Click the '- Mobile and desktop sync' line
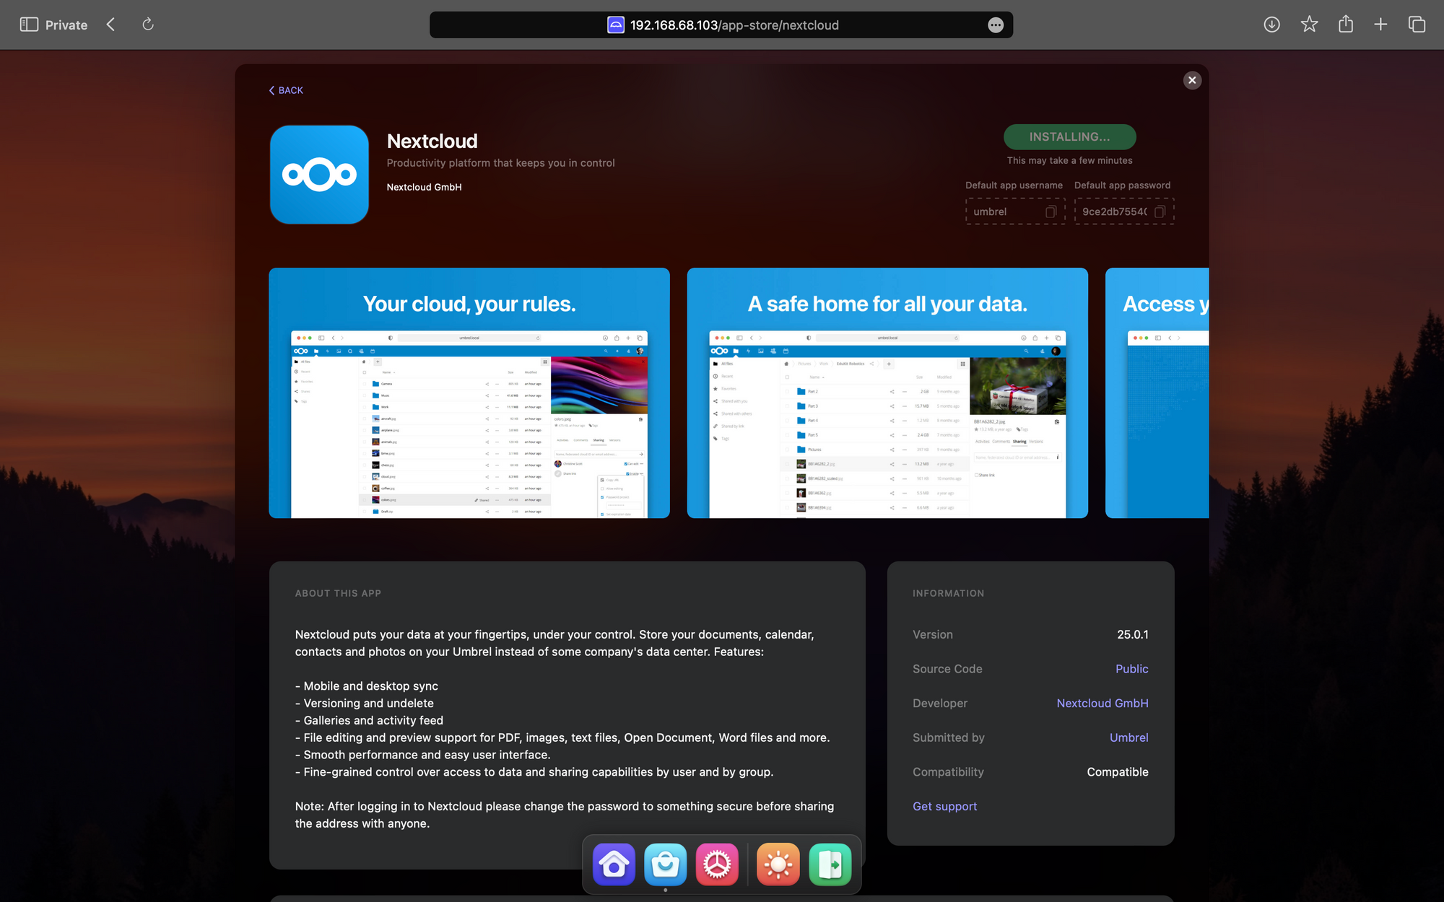The height and width of the screenshot is (902, 1444). pyautogui.click(x=367, y=686)
